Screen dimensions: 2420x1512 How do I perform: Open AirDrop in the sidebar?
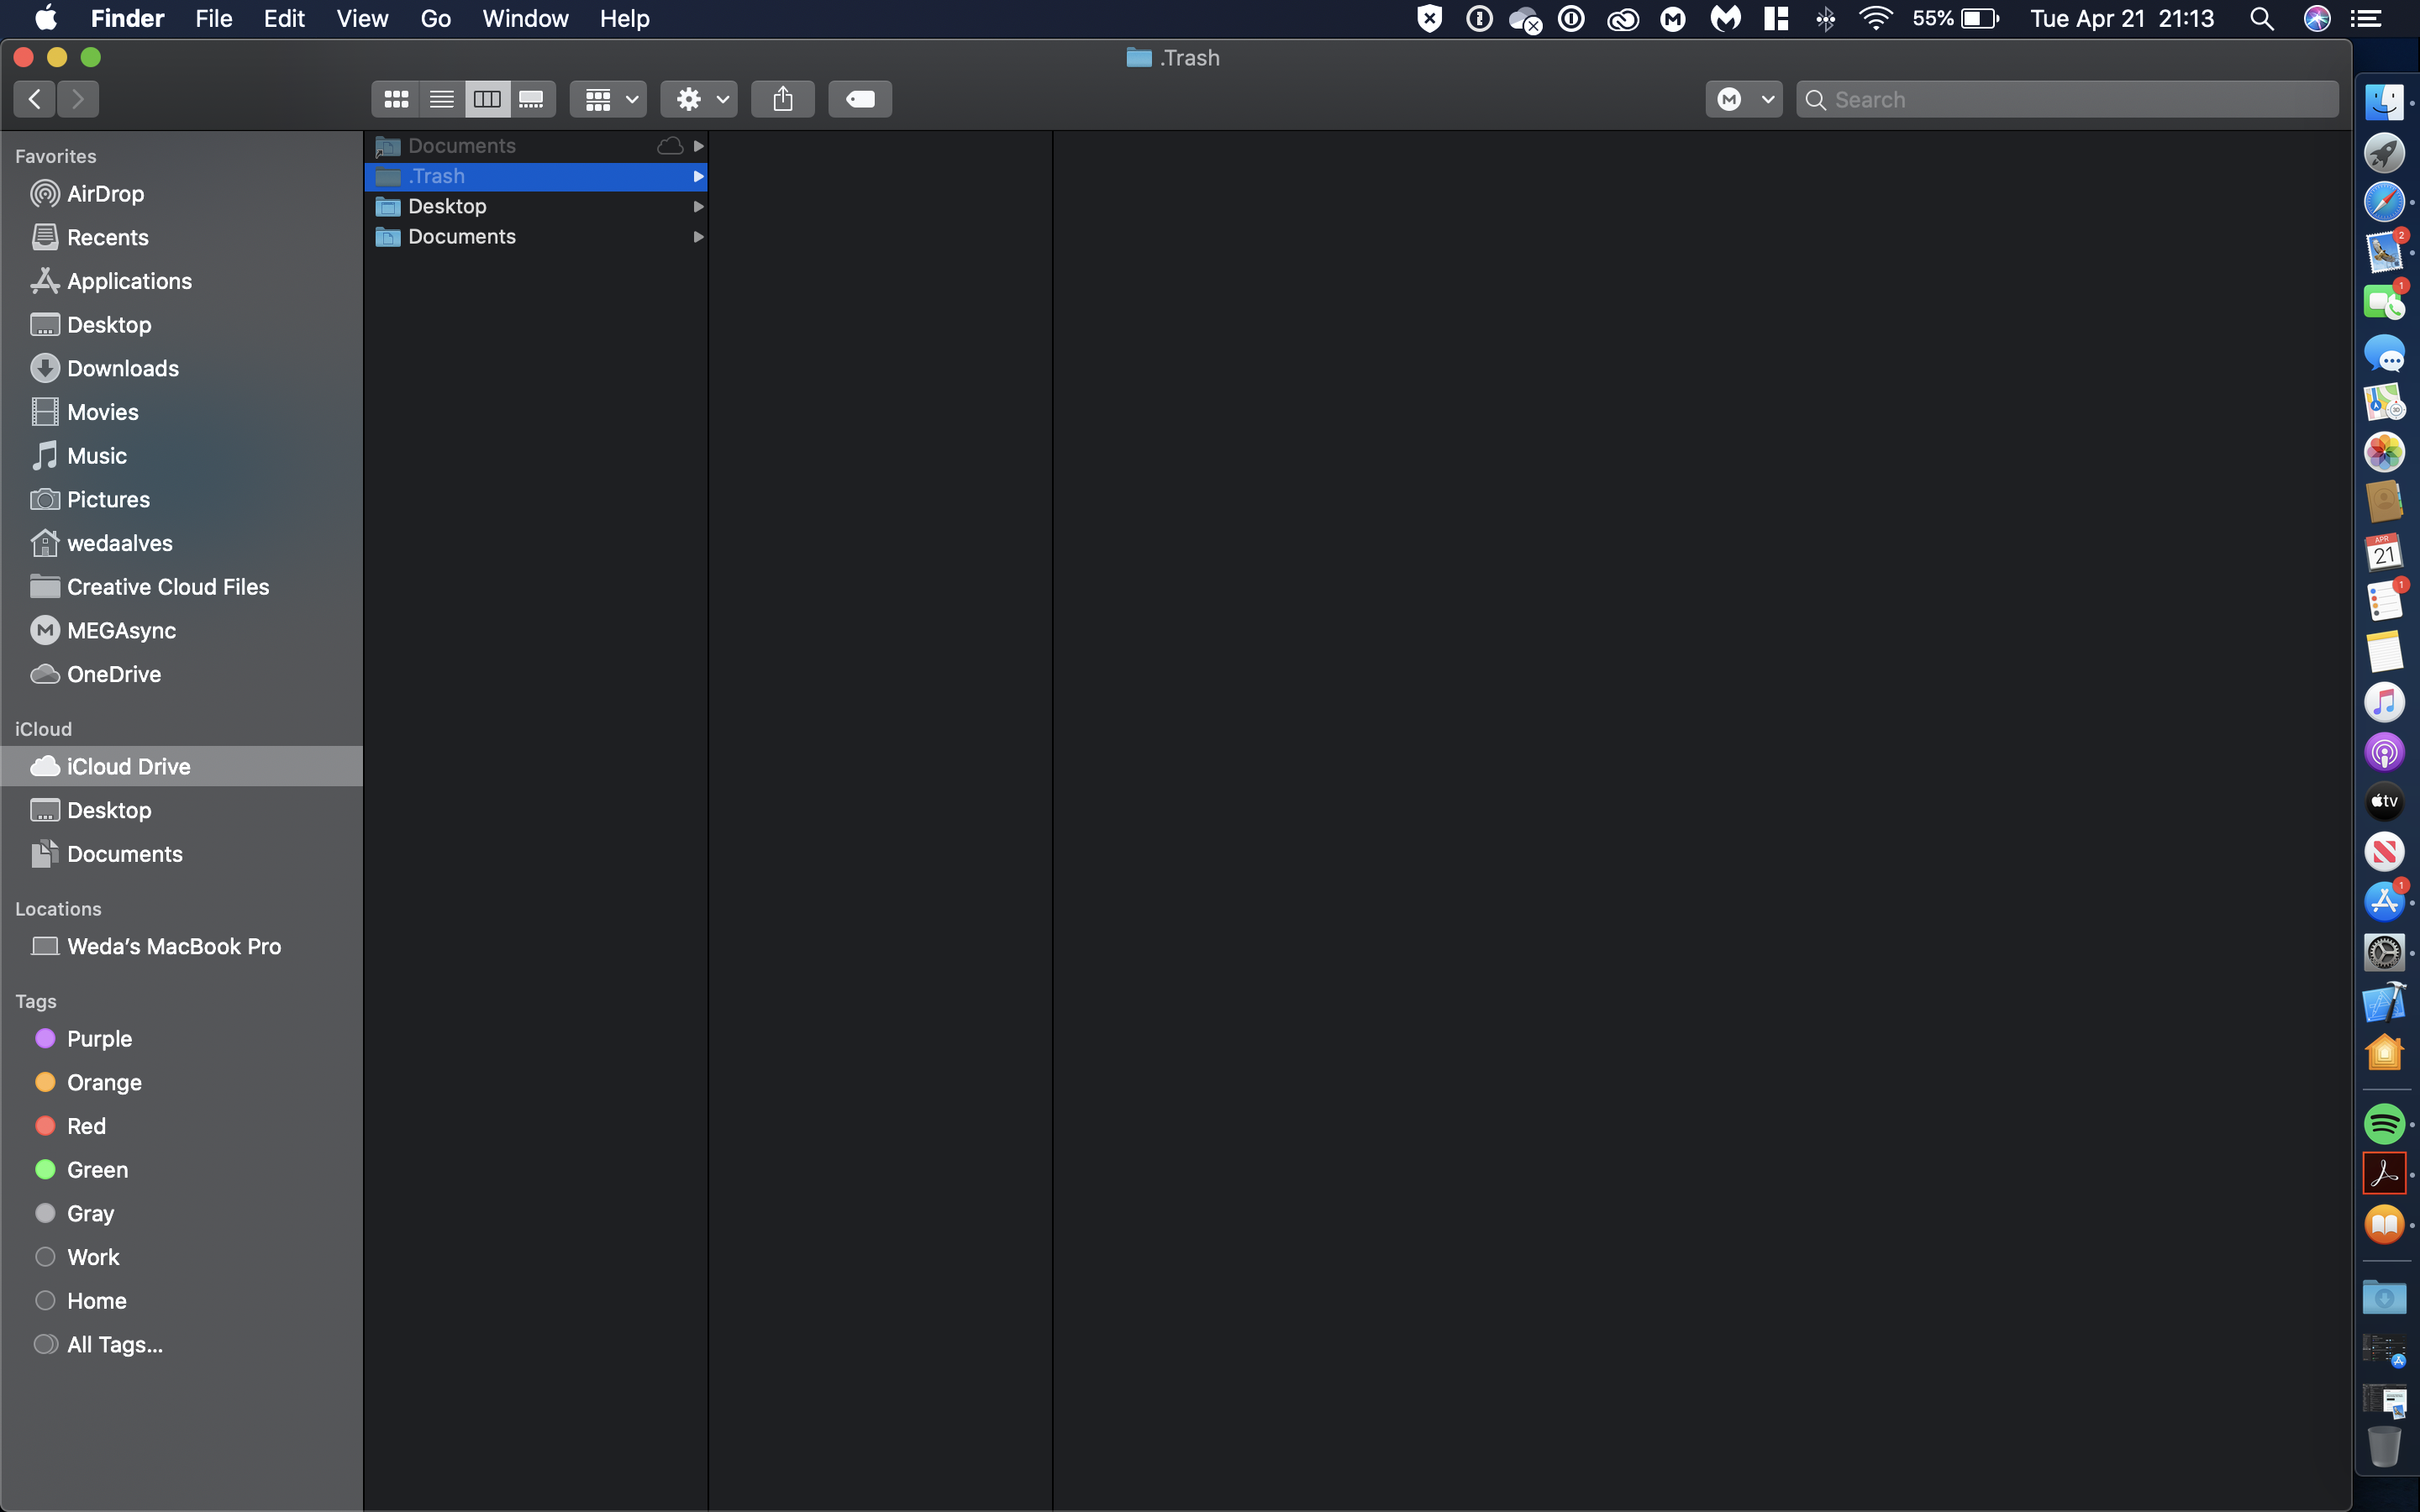coord(105,194)
